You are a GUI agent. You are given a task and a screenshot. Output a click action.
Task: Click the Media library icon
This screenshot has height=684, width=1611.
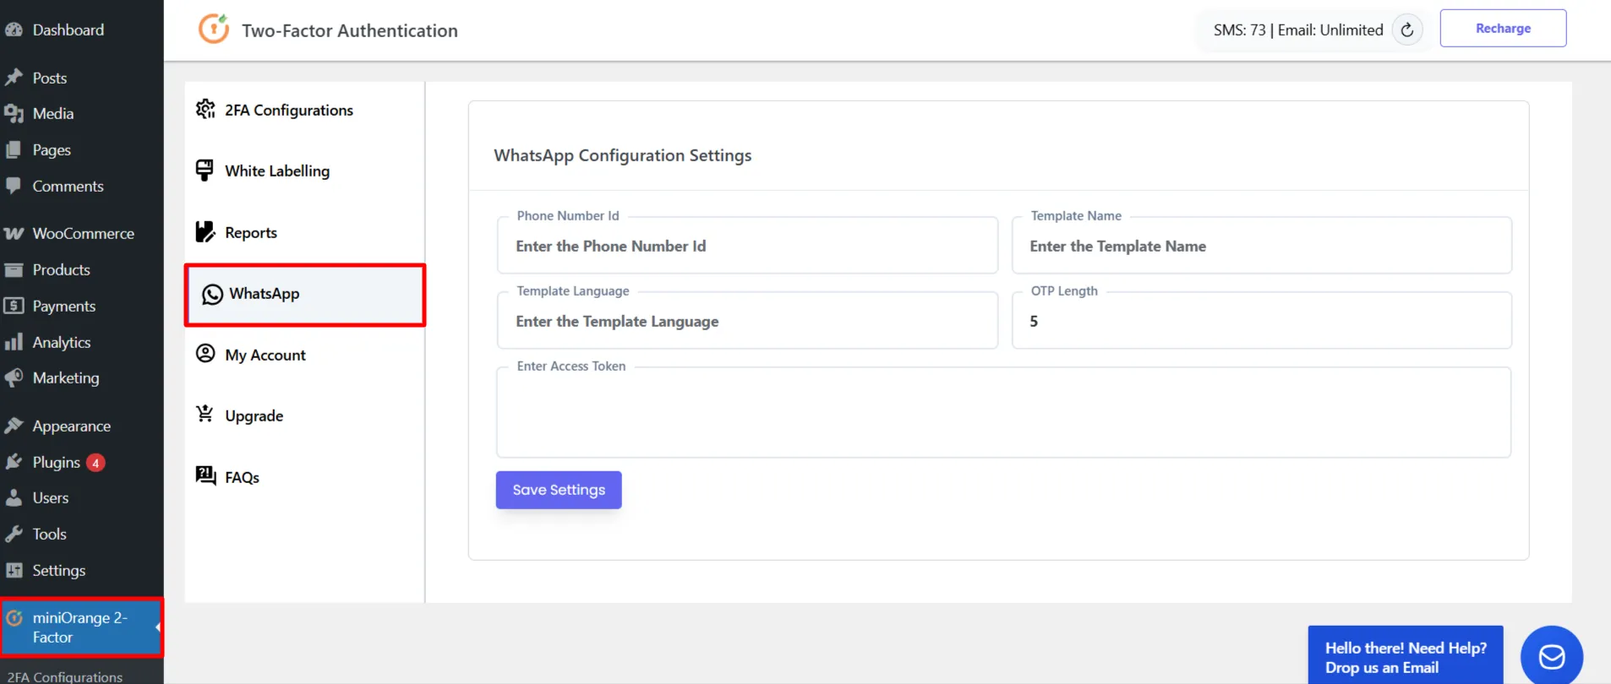click(14, 113)
